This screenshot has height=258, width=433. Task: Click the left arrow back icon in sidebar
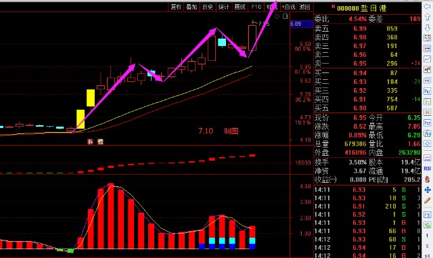pyautogui.click(x=427, y=6)
